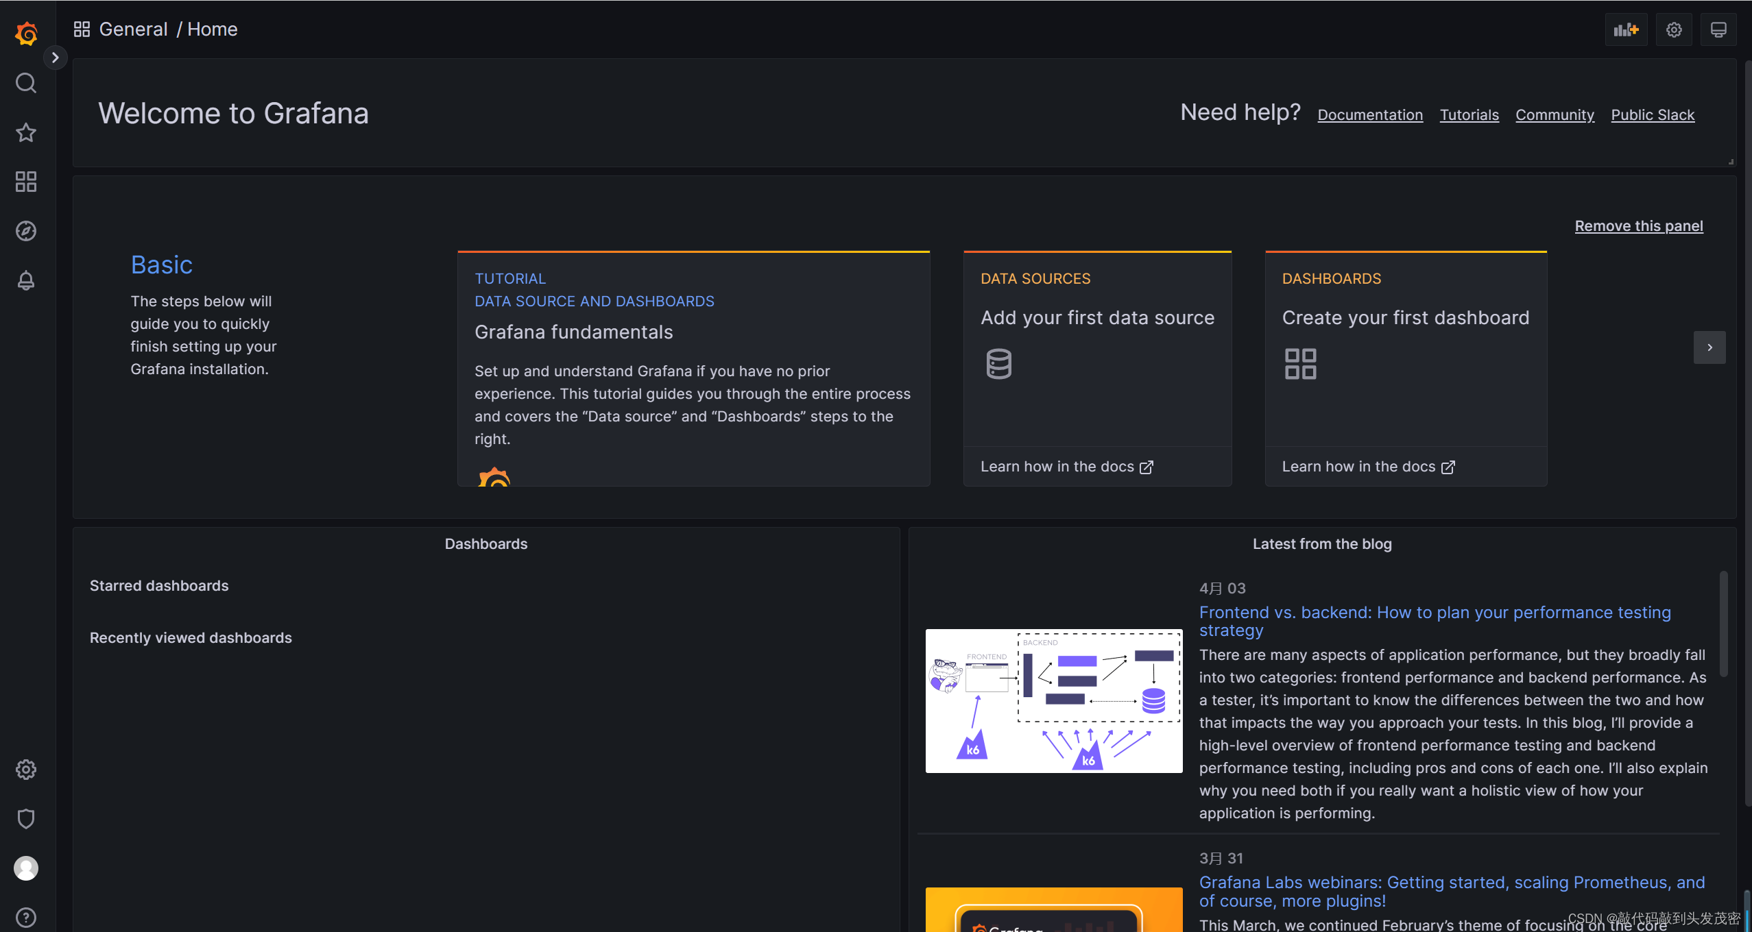Click next arrow on setup guide panel

point(1709,347)
